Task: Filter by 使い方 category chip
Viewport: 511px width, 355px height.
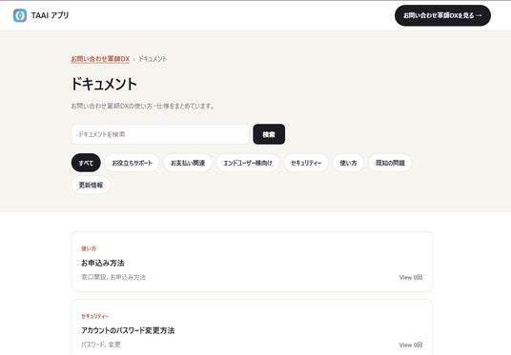Action: tap(348, 163)
